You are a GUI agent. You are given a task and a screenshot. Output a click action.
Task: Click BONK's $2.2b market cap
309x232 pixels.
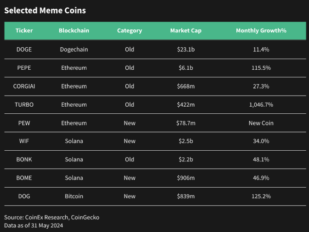click(x=186, y=159)
